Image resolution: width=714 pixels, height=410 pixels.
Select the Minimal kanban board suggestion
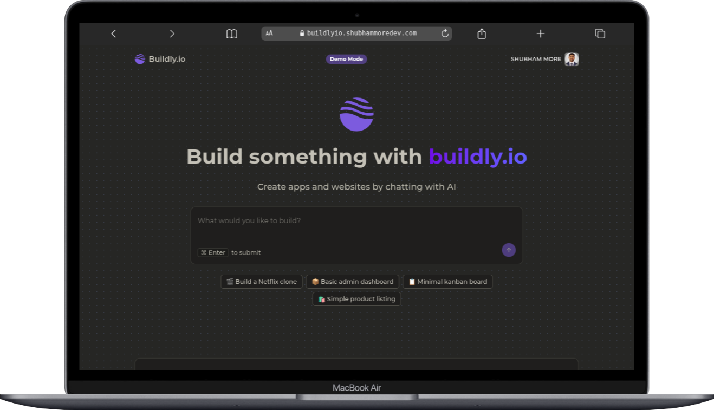447,281
